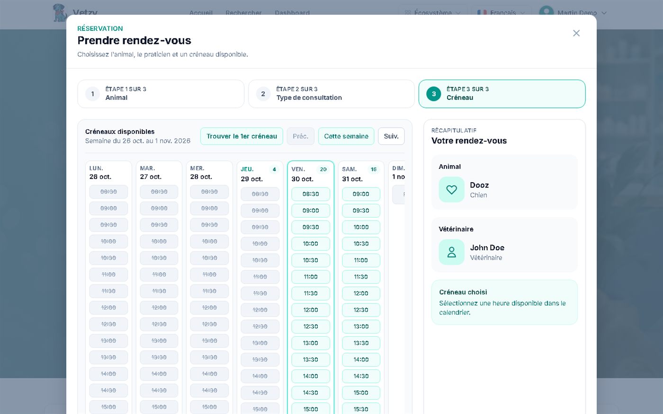Select the 09:00 slot on Saturday 31 oct.
Image resolution: width=663 pixels, height=414 pixels.
[x=361, y=194]
